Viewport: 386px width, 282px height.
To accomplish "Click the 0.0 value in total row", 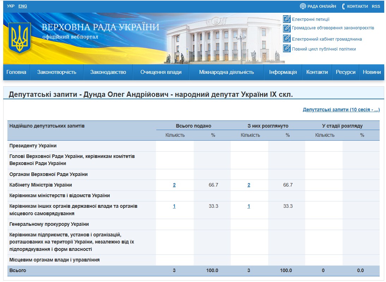I will 360,270.
